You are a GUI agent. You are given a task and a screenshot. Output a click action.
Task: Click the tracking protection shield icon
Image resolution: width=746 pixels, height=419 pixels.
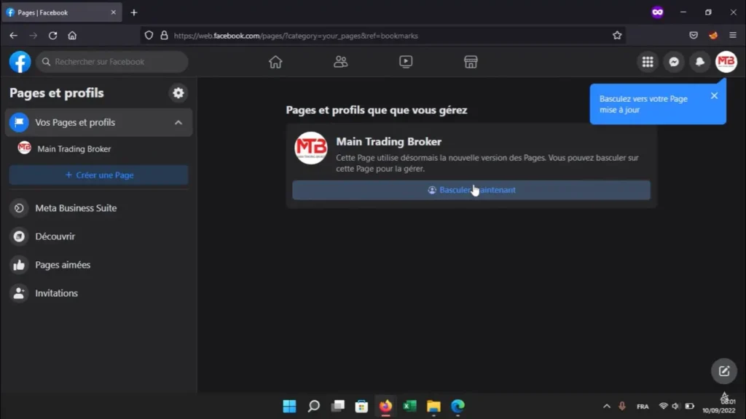tap(149, 36)
